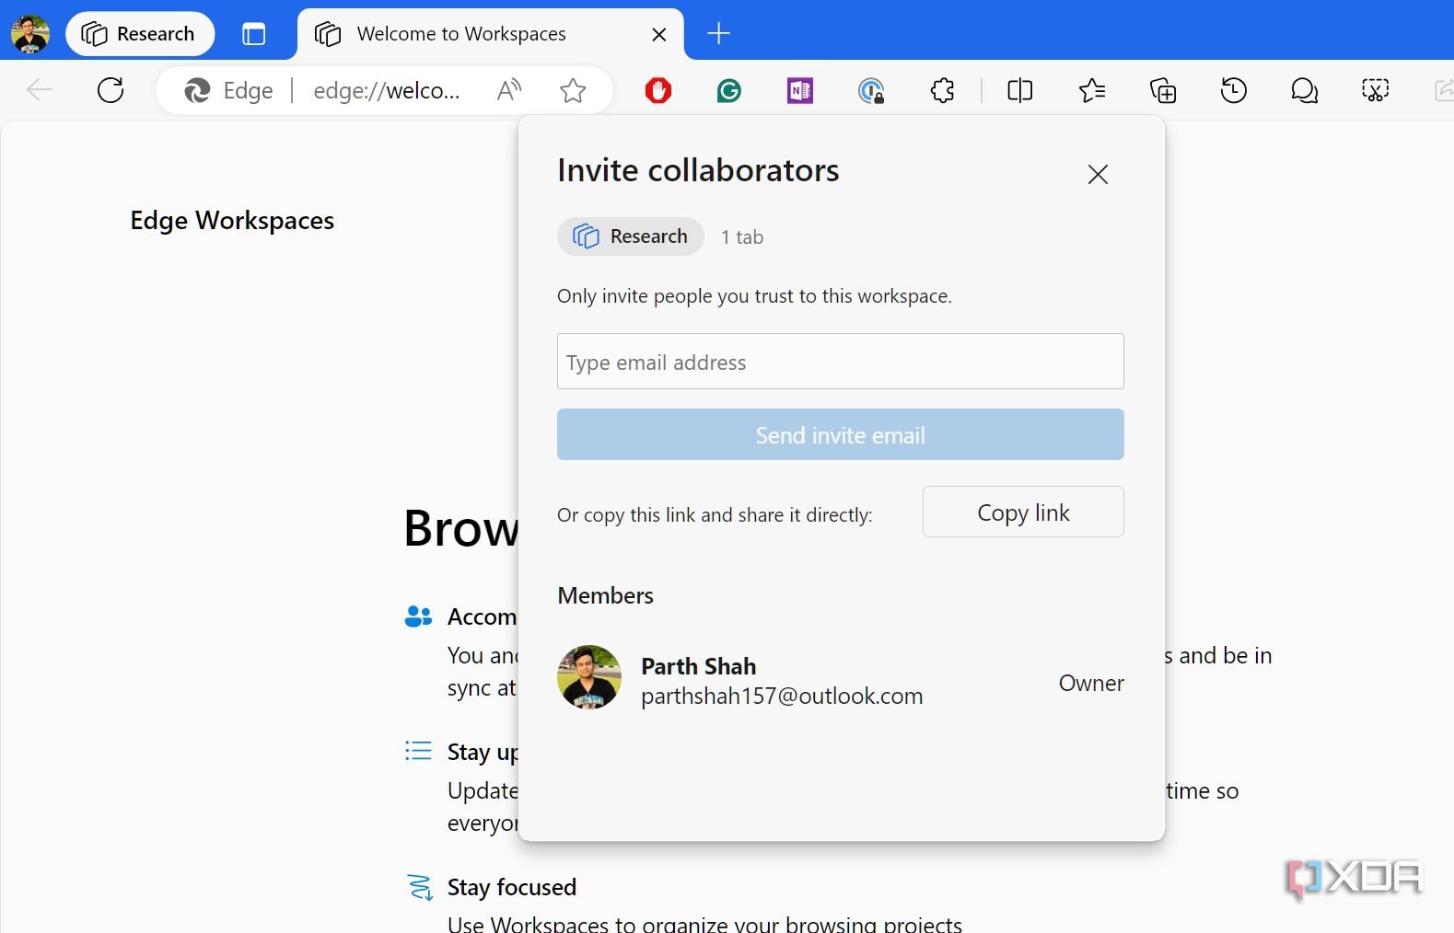Add this page to favorites
Screen dimensions: 1454x933
(x=573, y=90)
